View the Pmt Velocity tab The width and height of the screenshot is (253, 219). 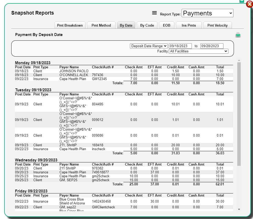(217, 25)
